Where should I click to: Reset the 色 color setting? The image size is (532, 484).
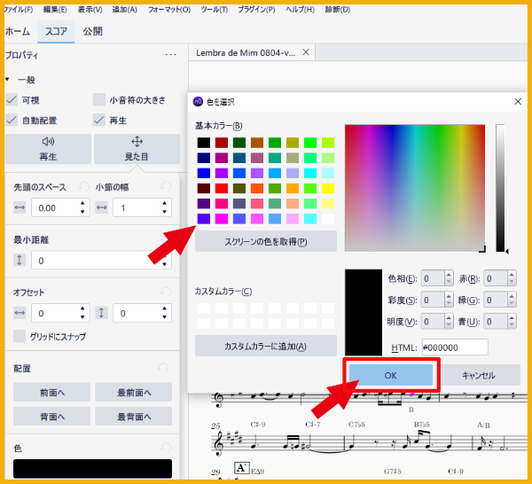click(x=166, y=448)
